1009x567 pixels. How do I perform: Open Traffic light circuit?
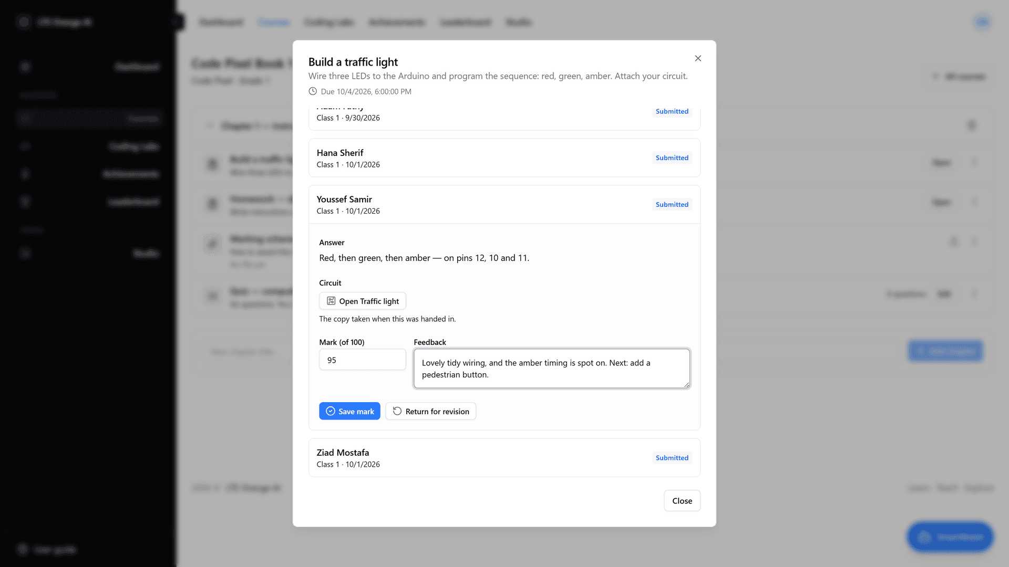tap(363, 301)
